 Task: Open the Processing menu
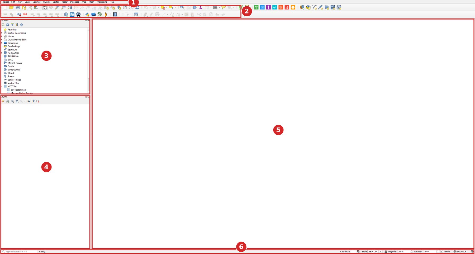pos(102,2)
